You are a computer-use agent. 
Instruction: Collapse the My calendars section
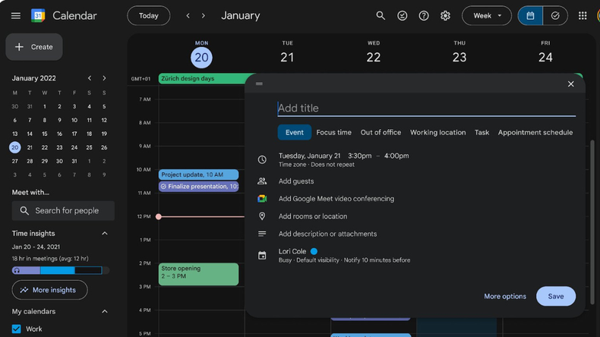click(x=105, y=311)
